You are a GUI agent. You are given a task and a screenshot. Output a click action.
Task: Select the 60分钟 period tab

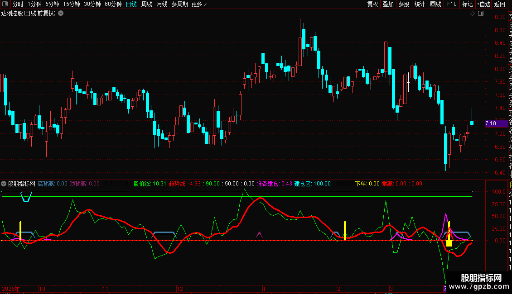point(113,4)
